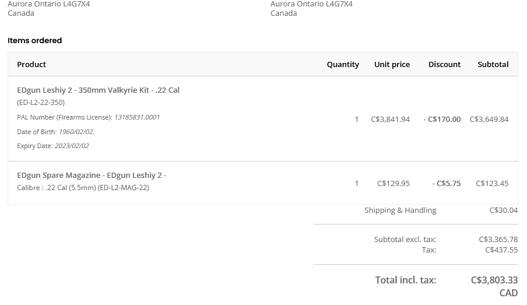Viewport: 527px width, 305px height.
Task: Click the Quantity column header
Action: 343,64
